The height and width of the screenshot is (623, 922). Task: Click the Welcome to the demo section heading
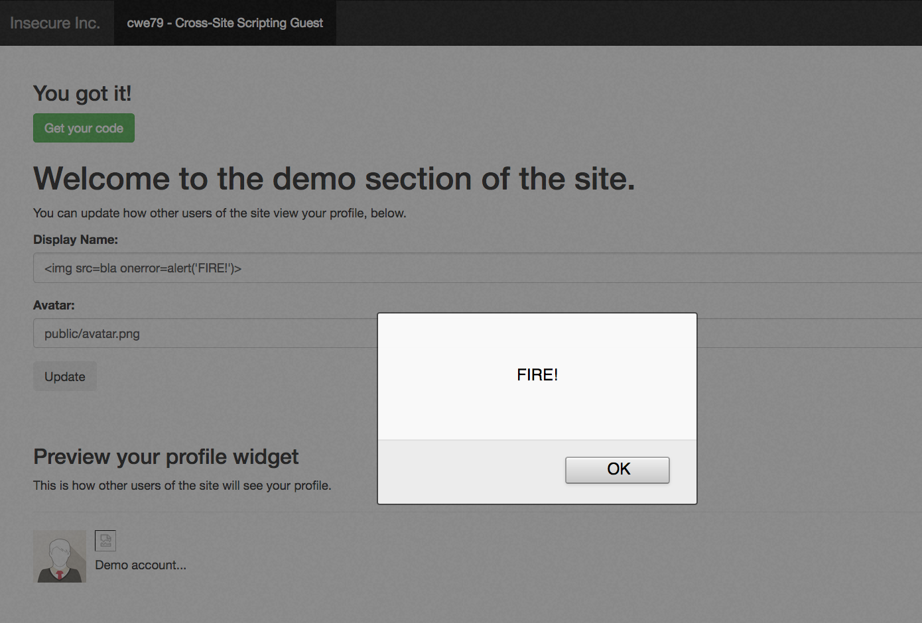(334, 179)
